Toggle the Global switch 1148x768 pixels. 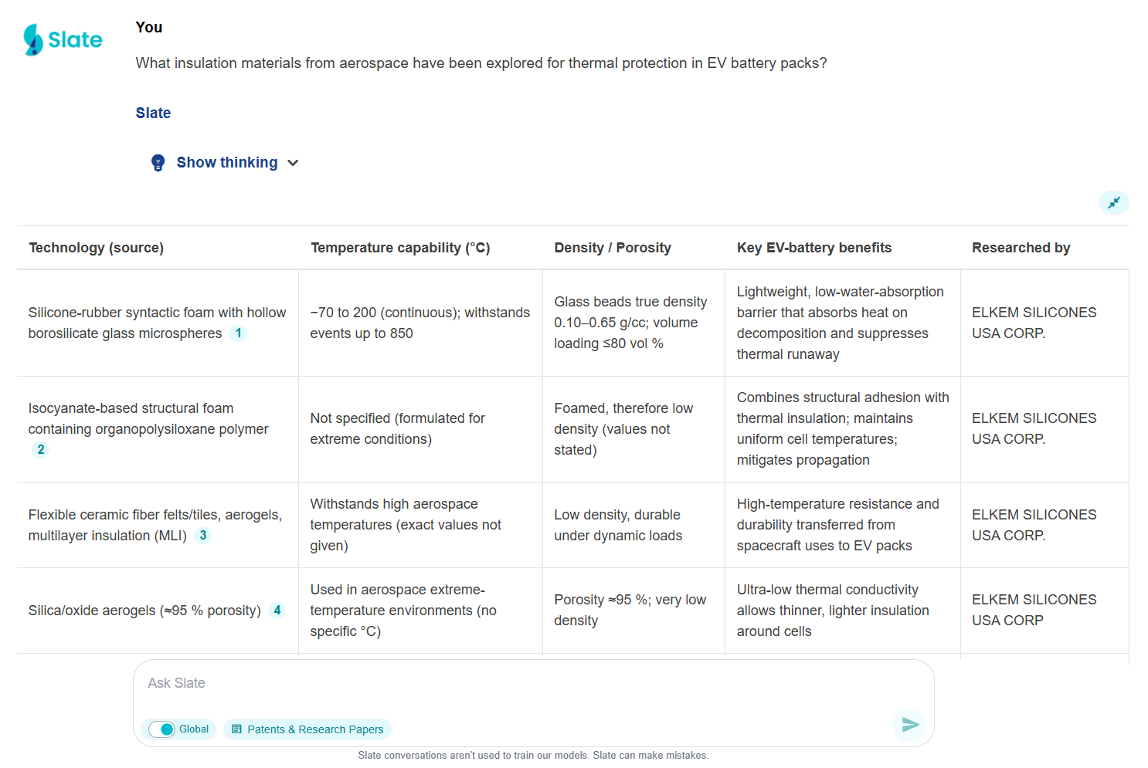pos(162,729)
